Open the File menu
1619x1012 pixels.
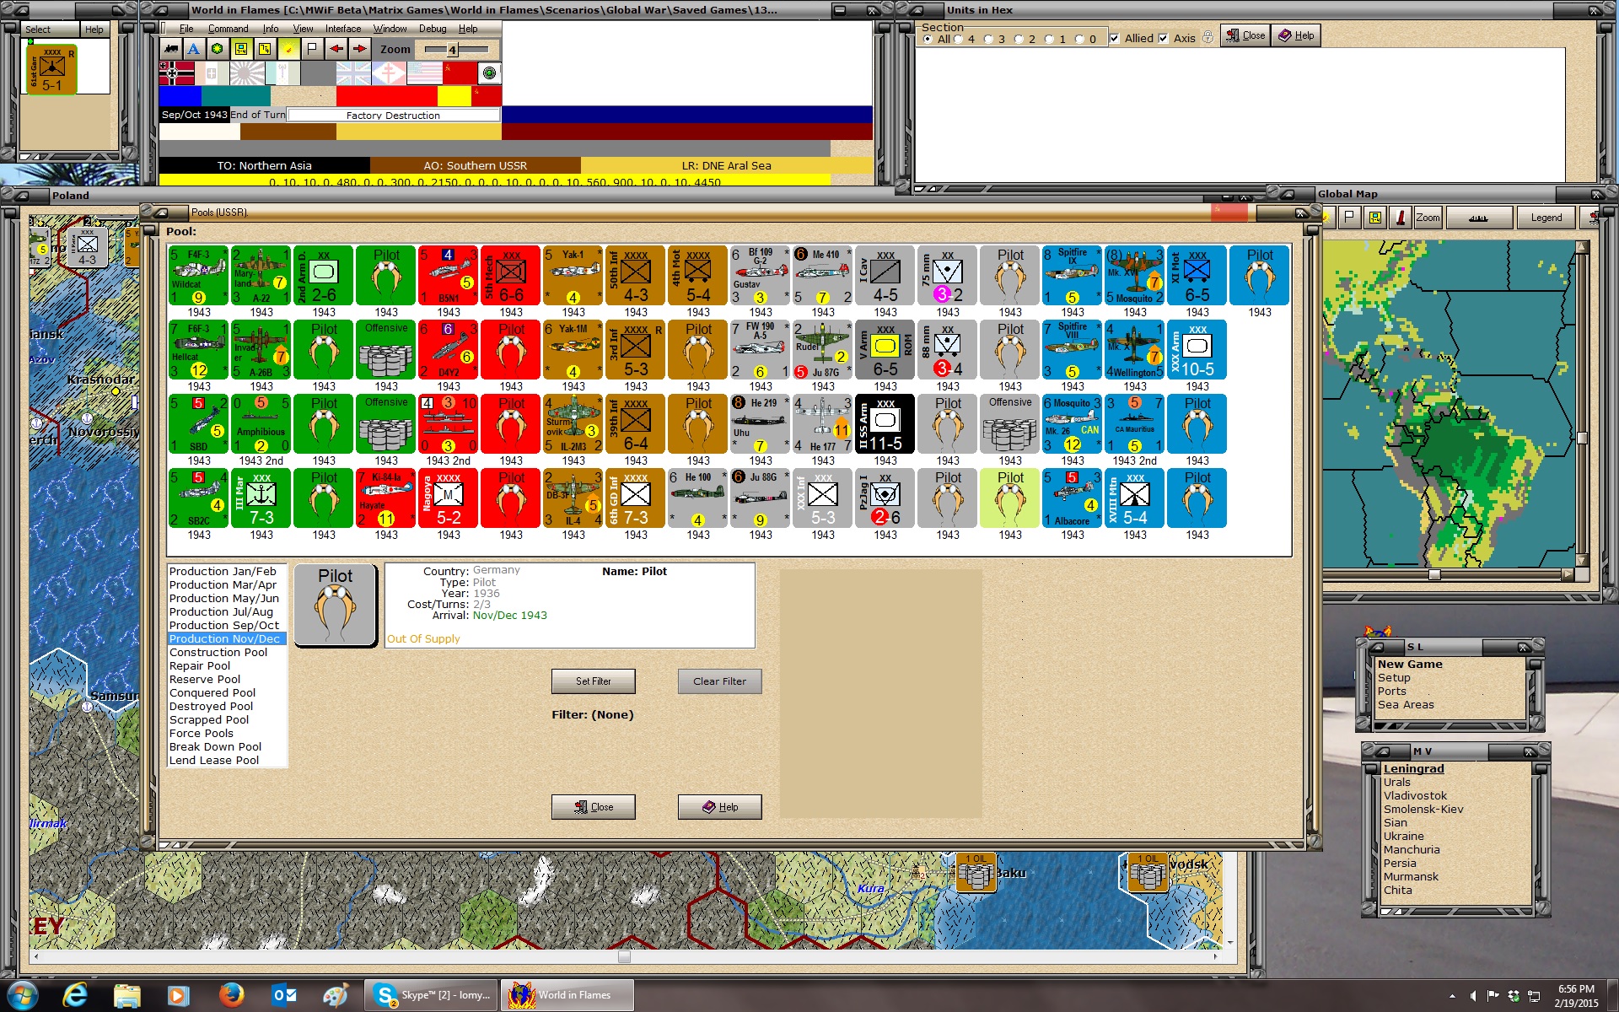[186, 29]
